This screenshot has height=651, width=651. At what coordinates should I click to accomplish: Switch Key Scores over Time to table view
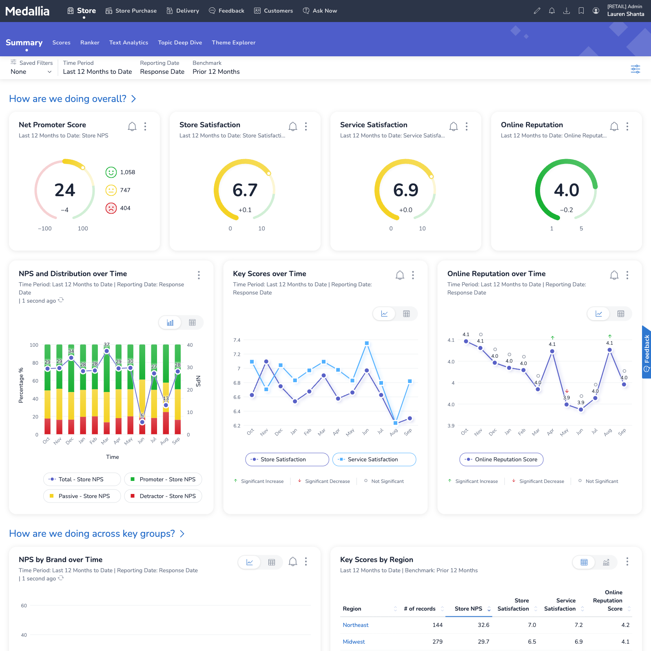406,314
